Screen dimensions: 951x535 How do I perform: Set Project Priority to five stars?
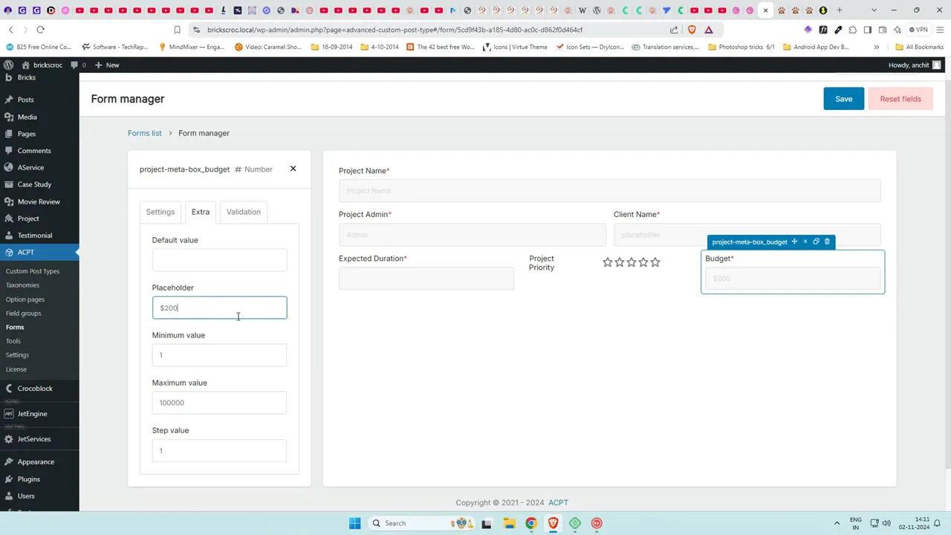[655, 262]
